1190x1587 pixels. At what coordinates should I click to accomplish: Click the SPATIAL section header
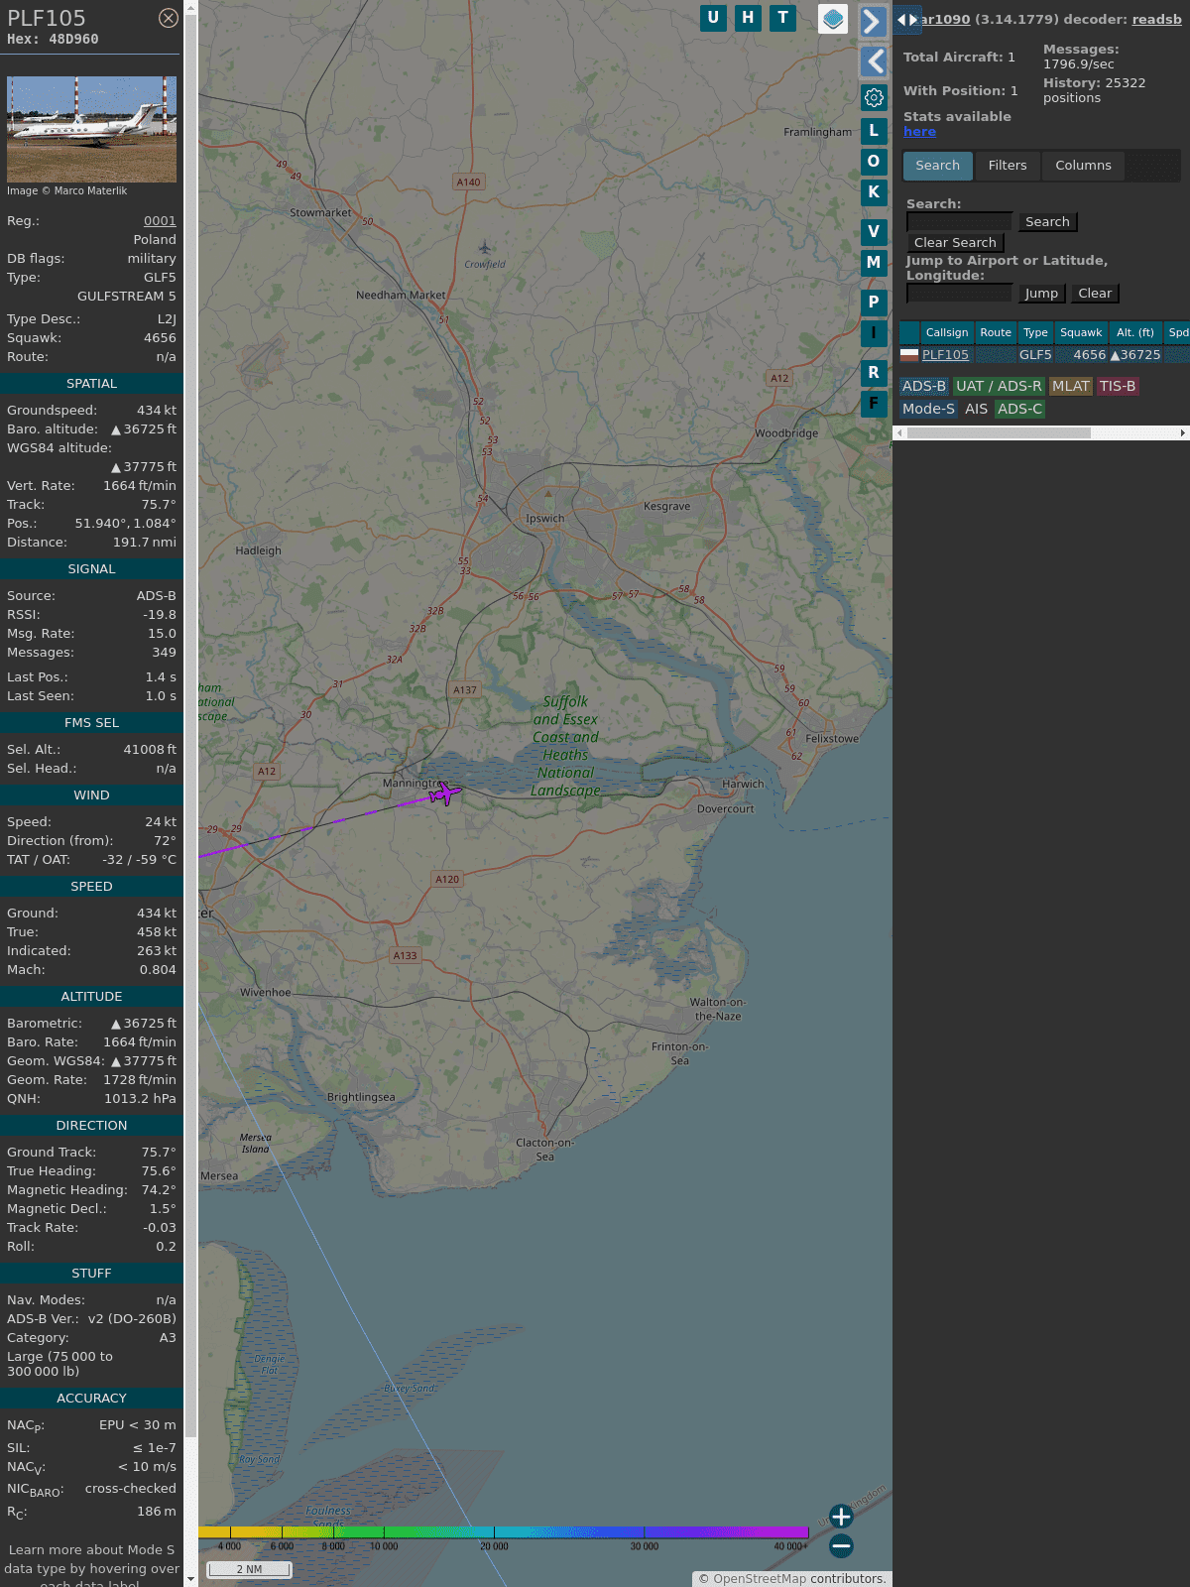pyautogui.click(x=91, y=384)
